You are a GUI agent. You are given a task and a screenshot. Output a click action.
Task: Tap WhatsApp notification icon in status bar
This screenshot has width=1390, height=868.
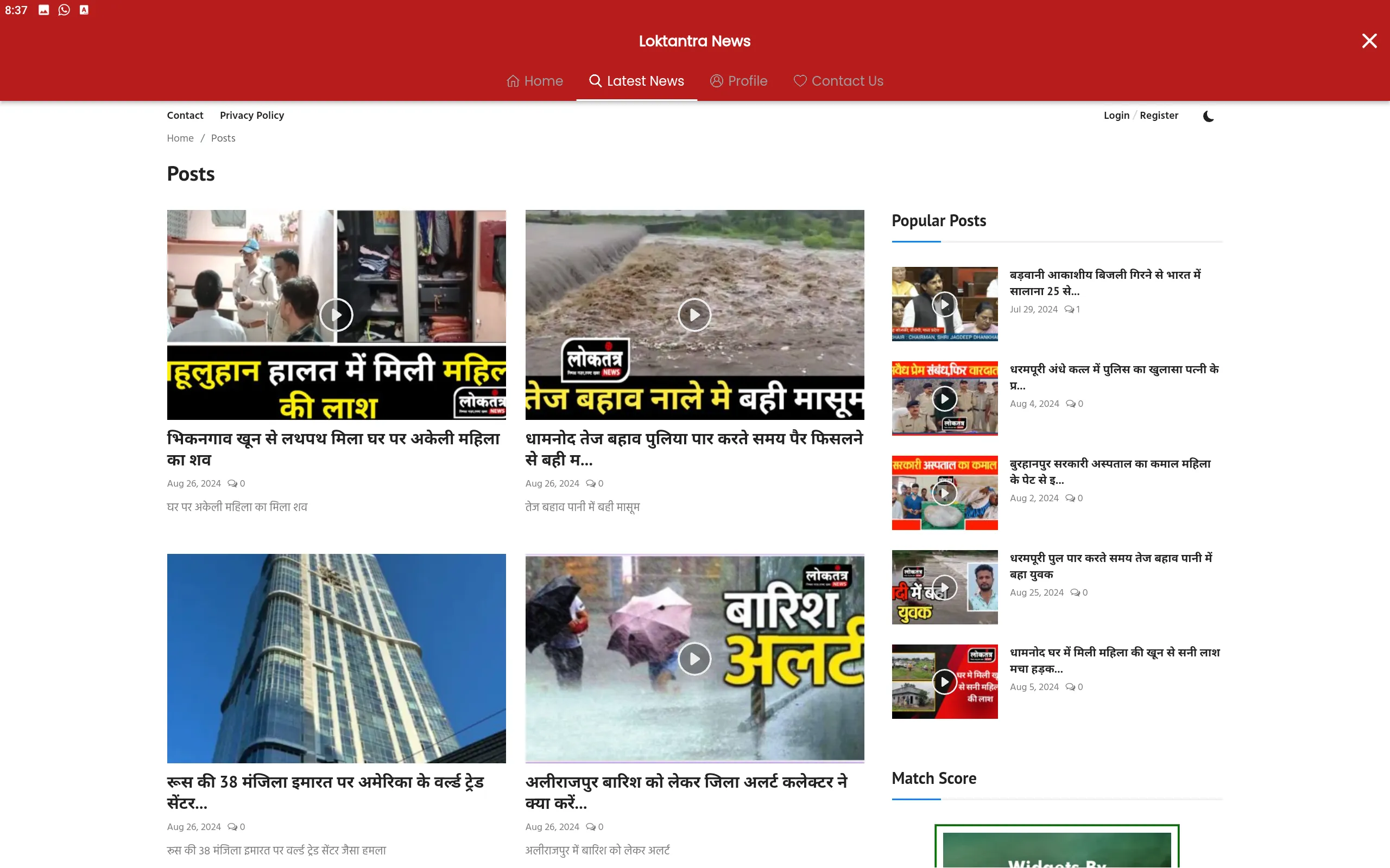(64, 10)
